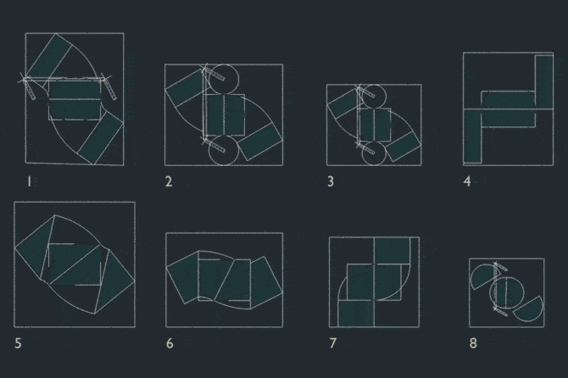568x378 pixels.
Task: Select the number 3 label
Action: tap(331, 181)
